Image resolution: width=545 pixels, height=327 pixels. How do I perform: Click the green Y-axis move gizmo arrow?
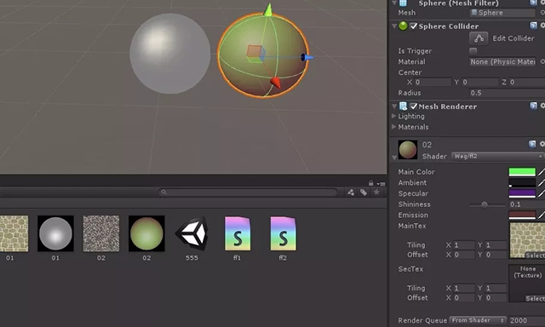point(268,10)
